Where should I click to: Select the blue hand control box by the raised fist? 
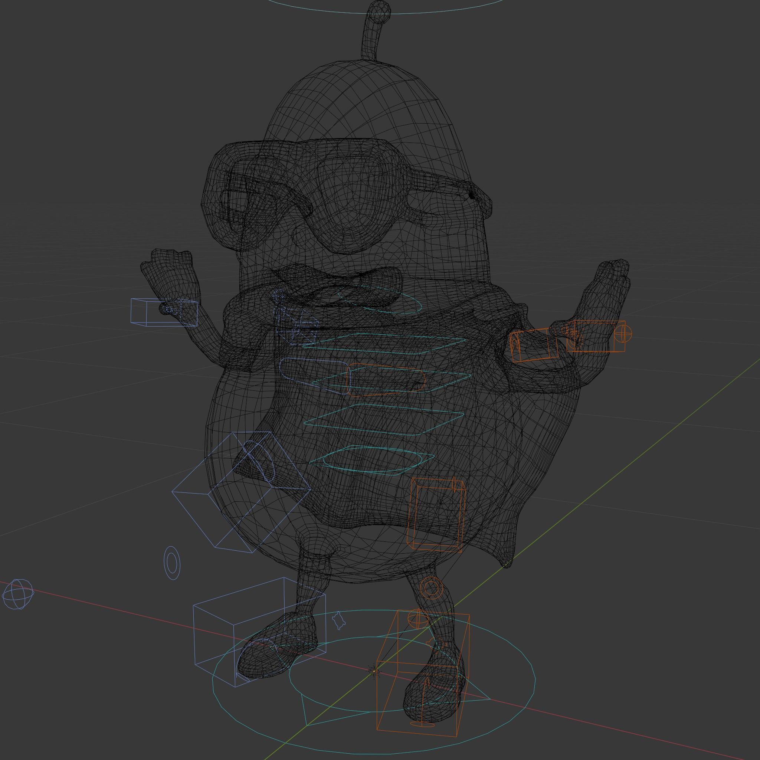click(164, 312)
